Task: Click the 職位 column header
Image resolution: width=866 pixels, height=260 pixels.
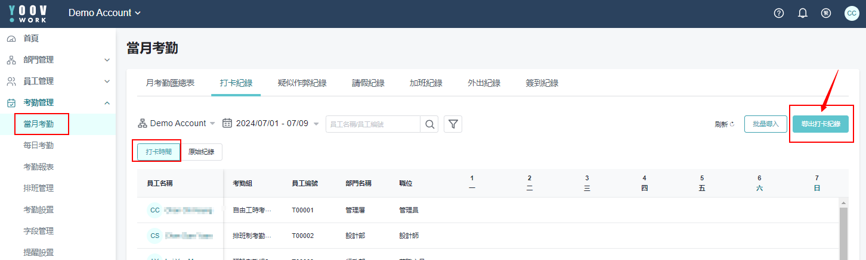Action: click(x=406, y=183)
